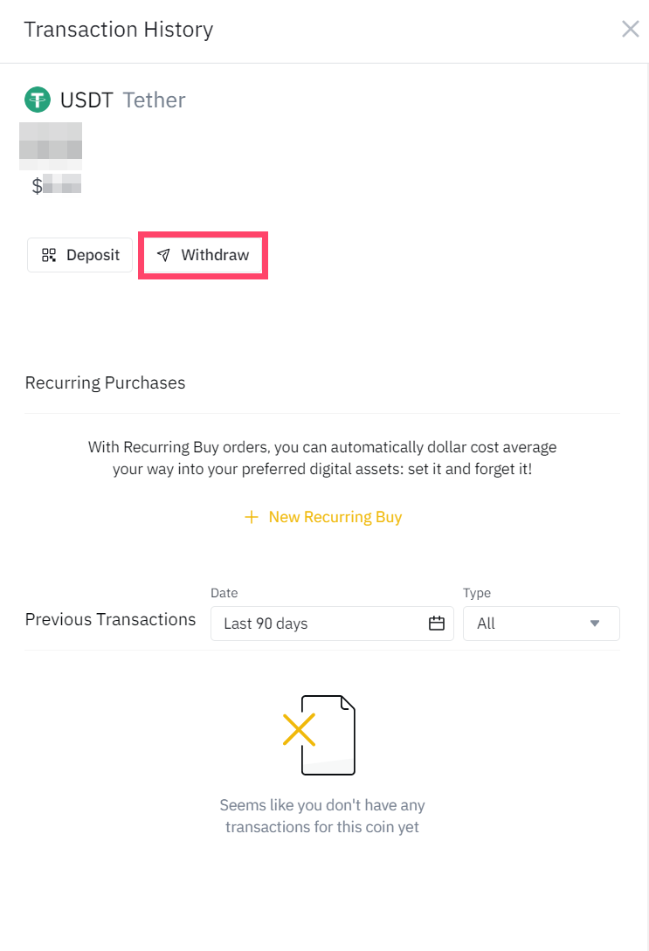Click the Transaction History title

pos(119,30)
